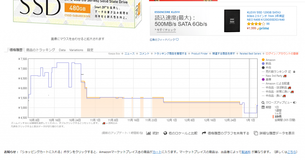Viewport: 305px width, 160px height.
Task: Click the truck icon beside 中古品 - 非常に良い
Action: click(x=292, y=92)
